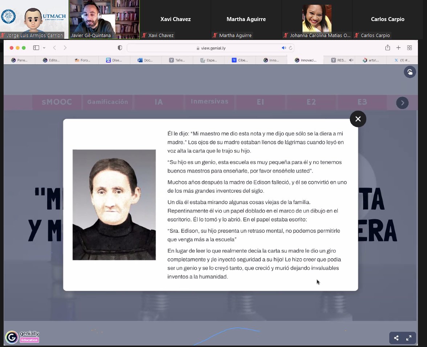
Task: Click the privacy shield icon in Safari
Action: tap(120, 48)
